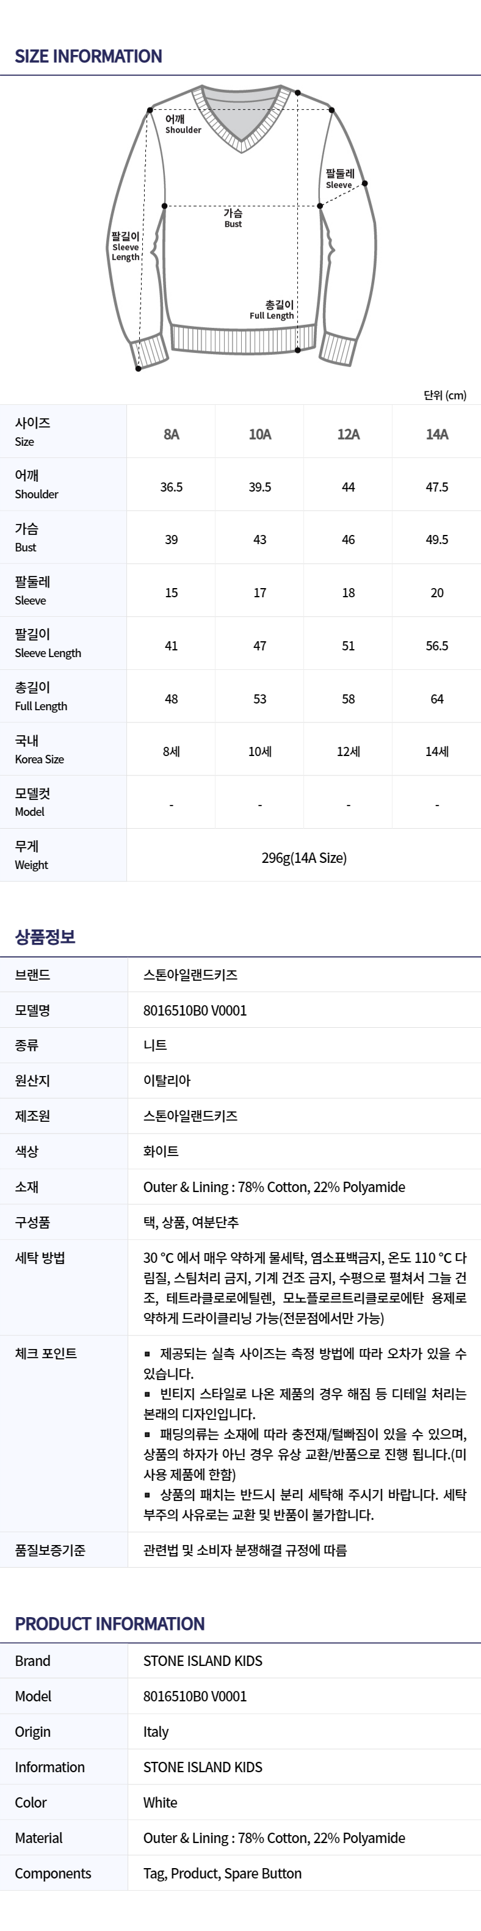Viewport: 481px width, 1931px height.
Task: Click the Bust label on sweater diagram
Action: tap(233, 218)
